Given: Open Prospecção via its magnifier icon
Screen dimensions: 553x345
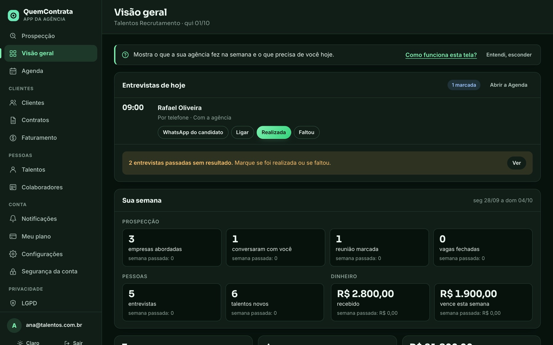Looking at the screenshot, I should pos(13,36).
